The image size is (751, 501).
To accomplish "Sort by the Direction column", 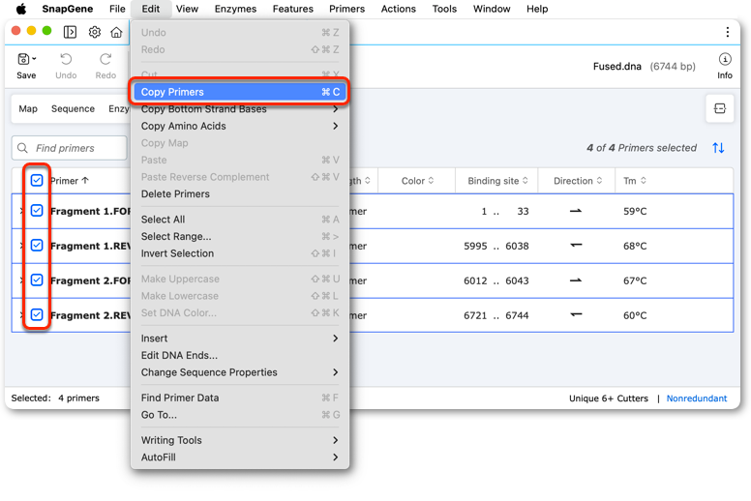I will point(578,181).
